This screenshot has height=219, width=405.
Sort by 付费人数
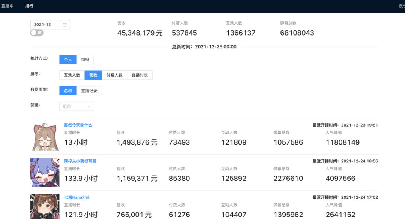[x=114, y=75]
